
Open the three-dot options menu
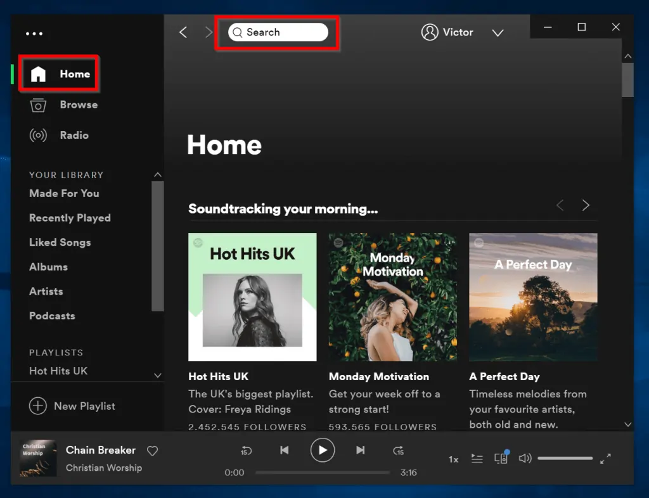34,33
